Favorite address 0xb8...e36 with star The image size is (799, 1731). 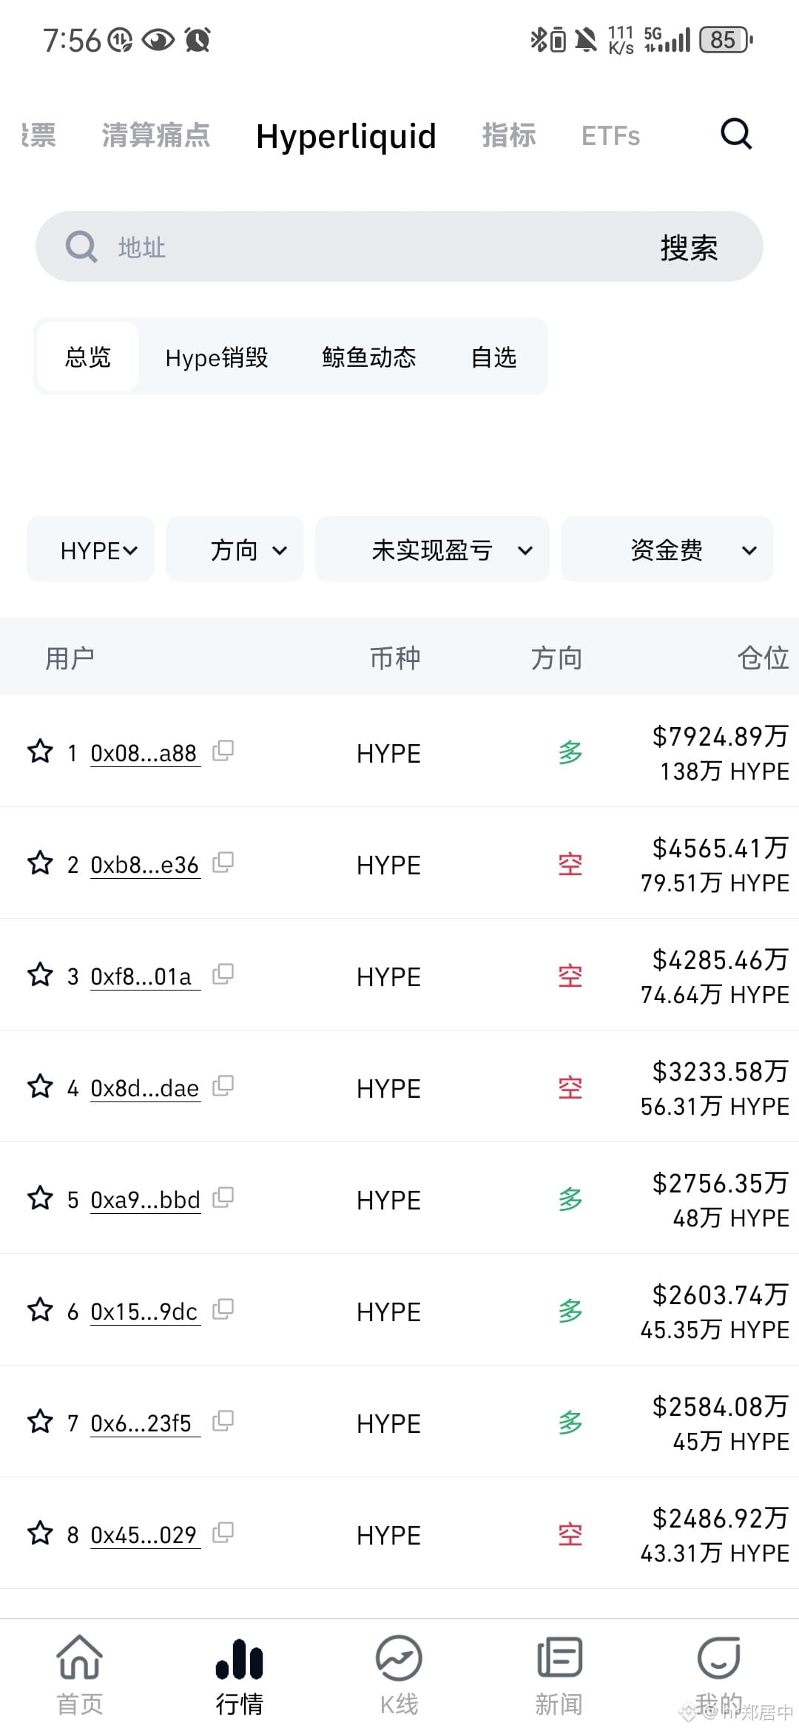40,863
